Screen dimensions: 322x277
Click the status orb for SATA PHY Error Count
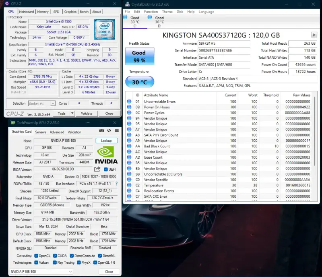coord(129,135)
